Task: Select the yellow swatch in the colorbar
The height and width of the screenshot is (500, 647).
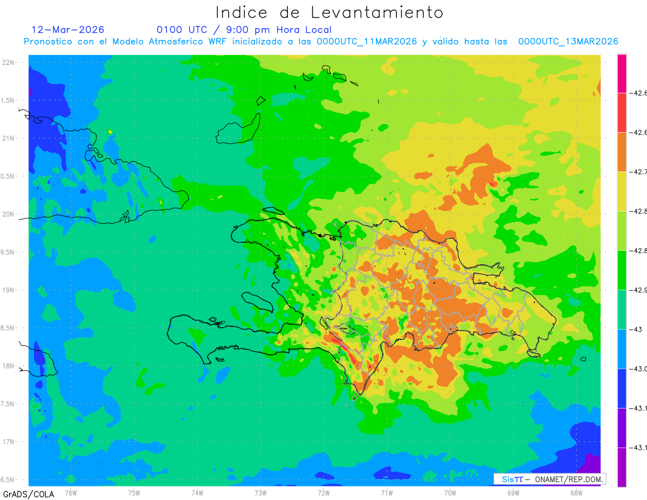Action: [x=622, y=191]
